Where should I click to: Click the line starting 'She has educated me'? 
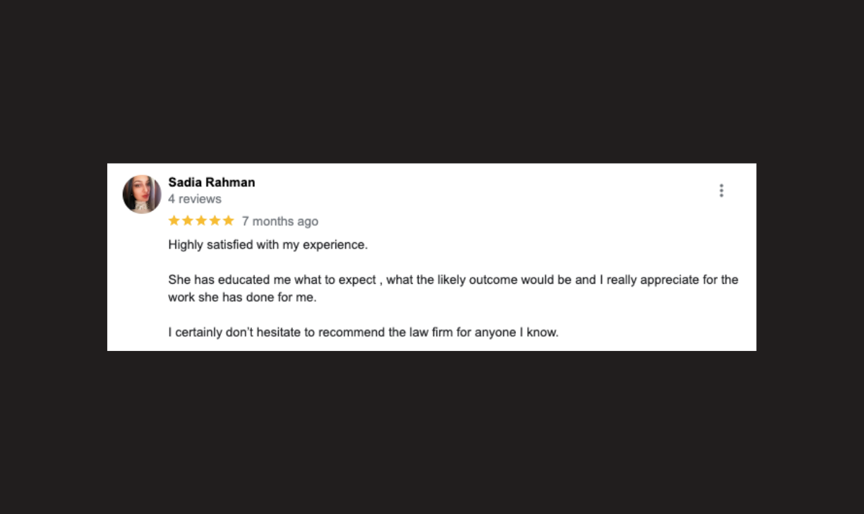click(x=453, y=280)
